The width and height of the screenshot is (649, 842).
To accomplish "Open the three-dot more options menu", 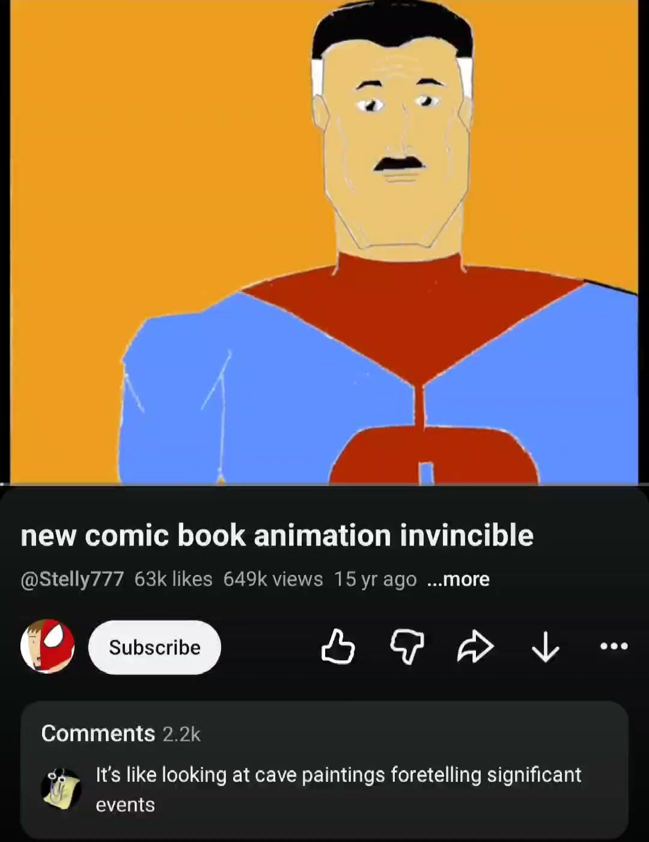I will tap(614, 647).
